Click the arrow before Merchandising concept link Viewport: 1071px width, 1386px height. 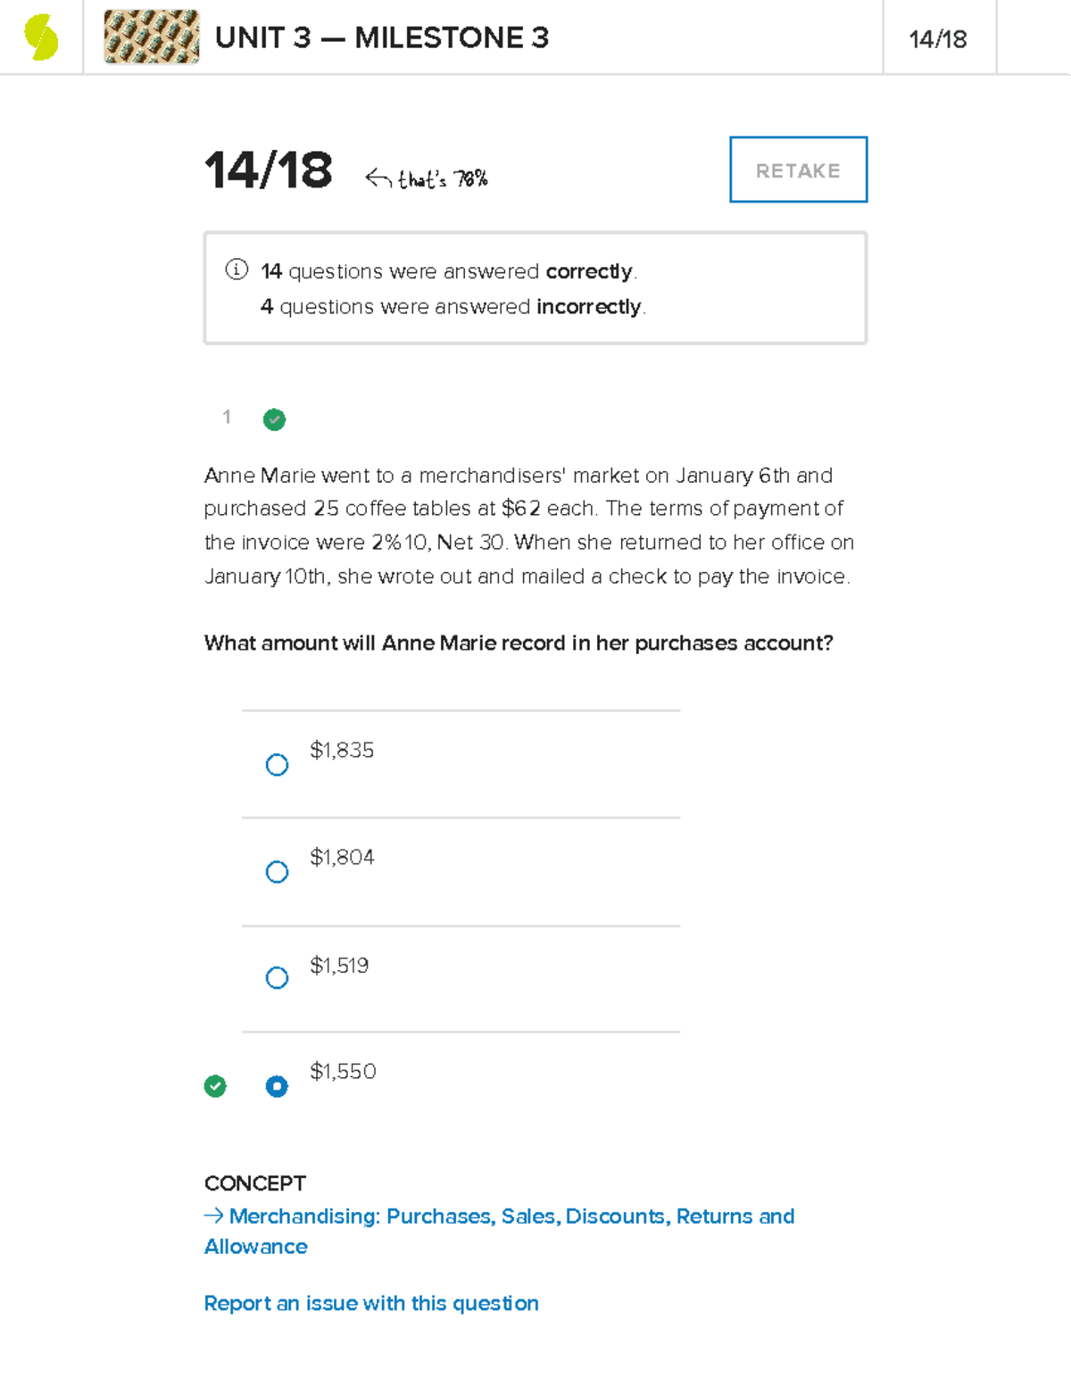213,1216
